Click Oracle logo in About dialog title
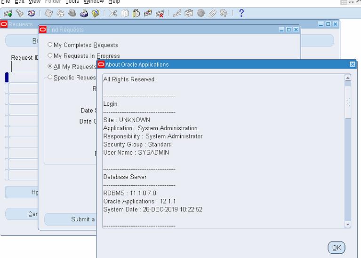The height and width of the screenshot is (258, 361). 101,64
